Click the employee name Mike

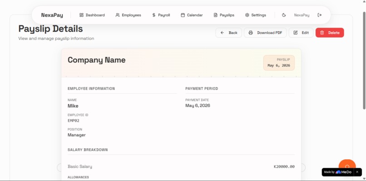pyautogui.click(x=73, y=106)
